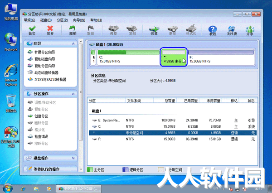Viewport: 272px width, 193px height.
Task: Click the 复制 (copy) toolbar icon
Action: (x=132, y=30)
